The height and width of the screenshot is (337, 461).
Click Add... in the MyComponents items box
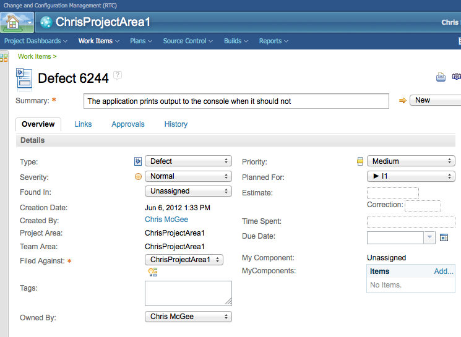(443, 271)
